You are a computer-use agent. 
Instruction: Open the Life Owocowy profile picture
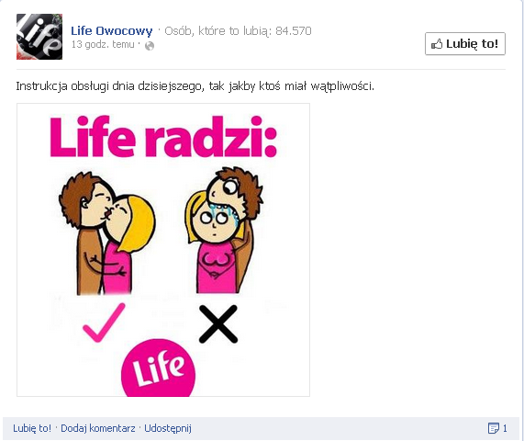pyautogui.click(x=39, y=37)
